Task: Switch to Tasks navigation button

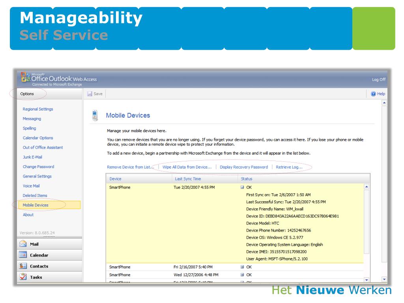Action: pyautogui.click(x=50, y=277)
